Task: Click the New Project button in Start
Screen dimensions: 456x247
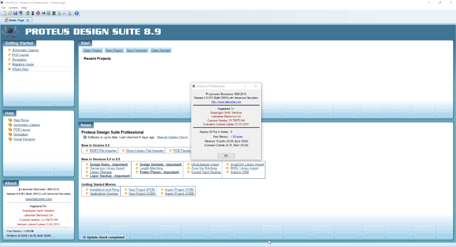Action: coord(114,50)
